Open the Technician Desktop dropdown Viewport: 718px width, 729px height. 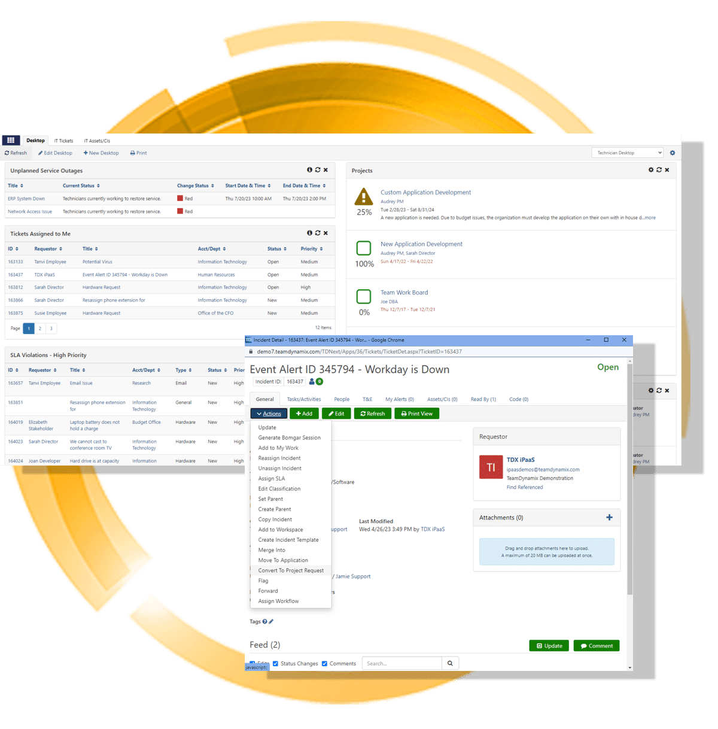pos(627,153)
